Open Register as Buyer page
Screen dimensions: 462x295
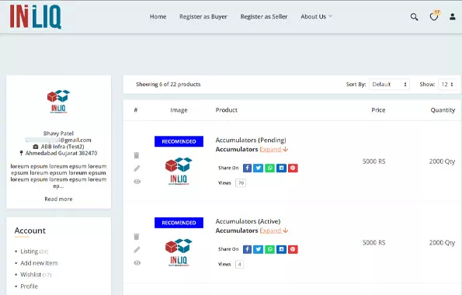(x=203, y=17)
